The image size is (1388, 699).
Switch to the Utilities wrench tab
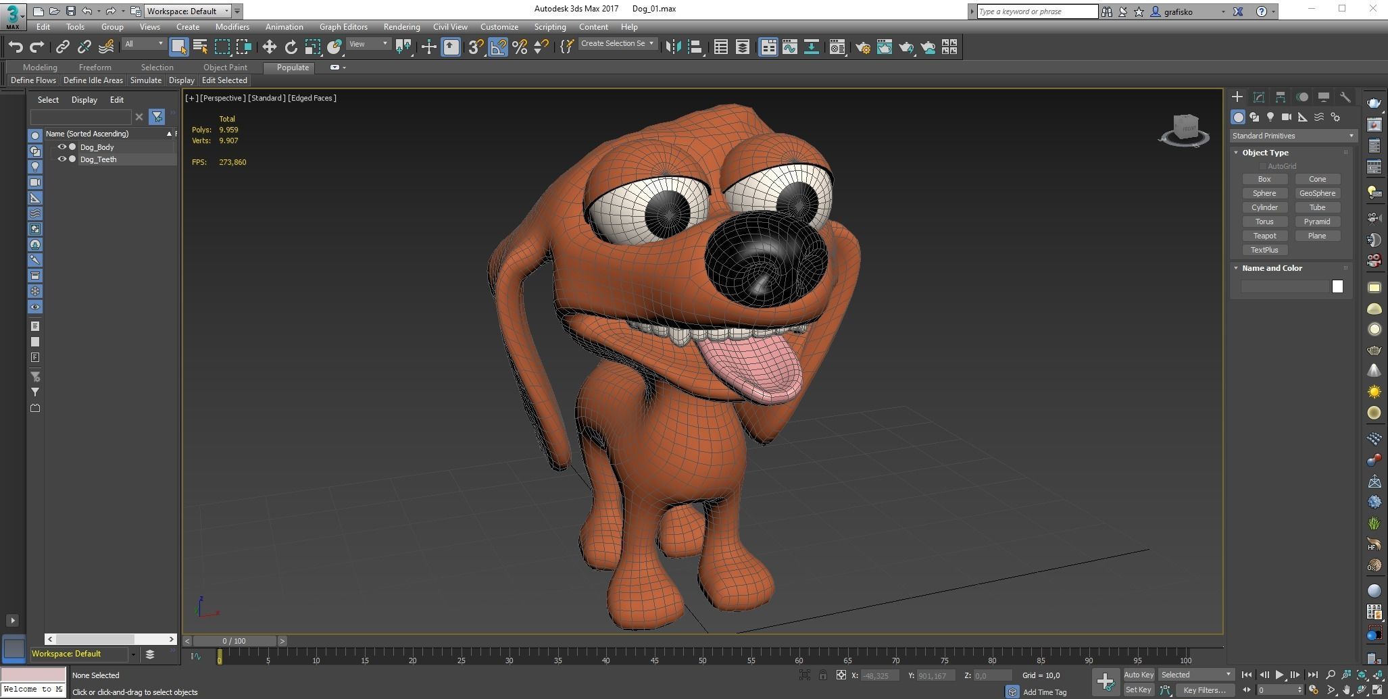coord(1345,97)
